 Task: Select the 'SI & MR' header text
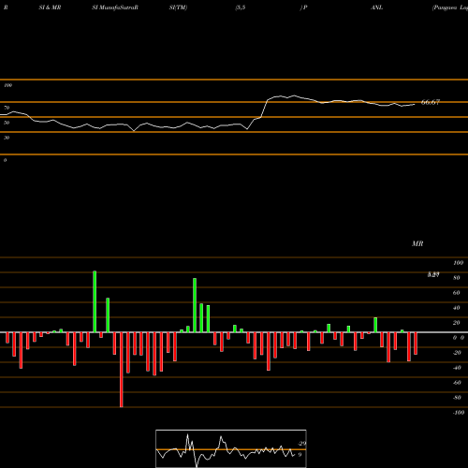pos(50,7)
